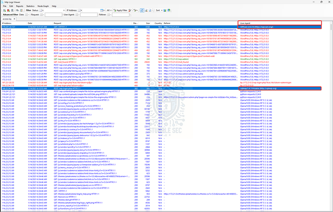Select the GET /favicon.ico HTTP/1.1 request
The height and width of the screenshot is (212, 333).
(65, 197)
